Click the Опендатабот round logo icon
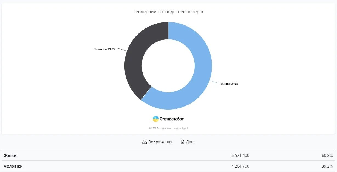Image resolution: width=337 pixels, height=172 pixels. (x=156, y=119)
